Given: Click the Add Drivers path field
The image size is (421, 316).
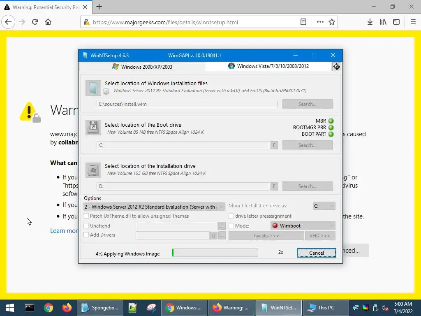Looking at the screenshot, I should 173,236.
